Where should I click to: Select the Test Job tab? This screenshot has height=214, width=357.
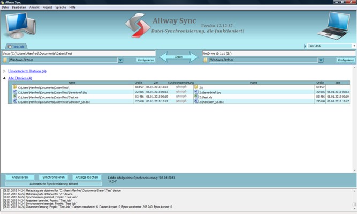coord(16,47)
